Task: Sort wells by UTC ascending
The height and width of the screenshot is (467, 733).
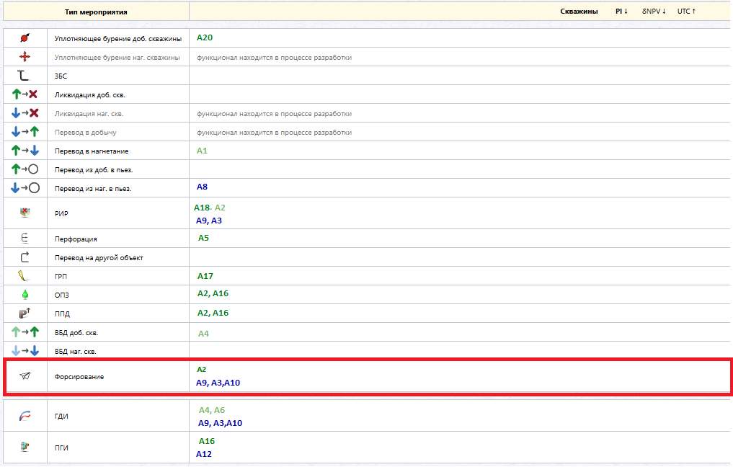Action: 686,12
